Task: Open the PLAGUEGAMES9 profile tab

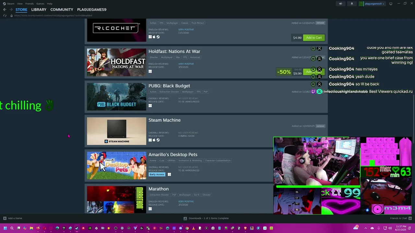Action: [x=92, y=10]
